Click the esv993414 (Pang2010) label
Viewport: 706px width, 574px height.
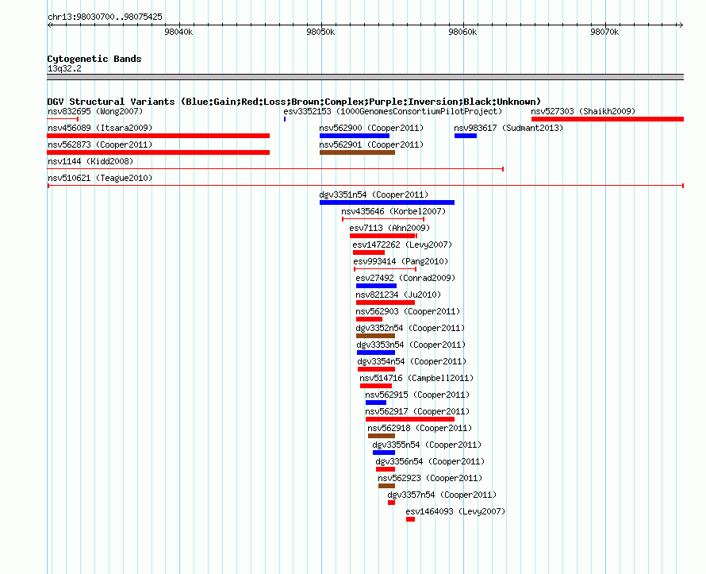[401, 261]
